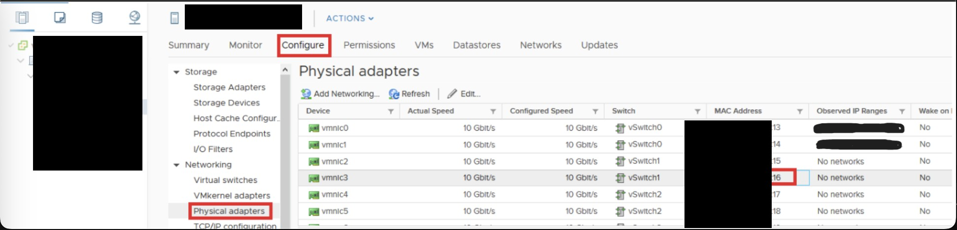Screen dimensions: 957x230
Task: Open the ACTIONS dropdown menu
Action: [350, 18]
